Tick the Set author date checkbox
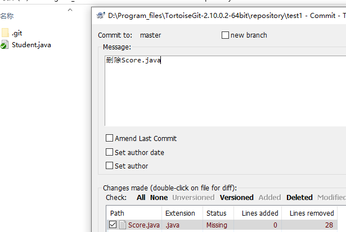The image size is (346, 232). 109,152
